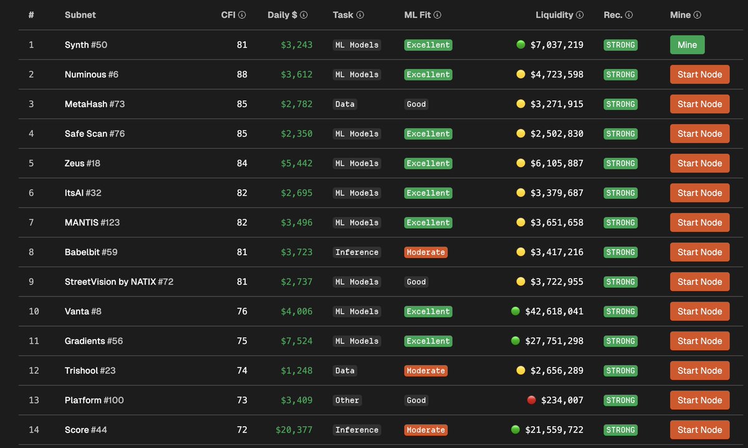Click green liquidity dot in Vanta row

[515, 311]
